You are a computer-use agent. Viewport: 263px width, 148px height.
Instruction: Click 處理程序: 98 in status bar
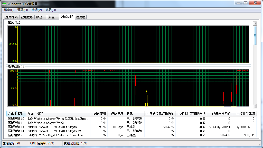pos(11,143)
